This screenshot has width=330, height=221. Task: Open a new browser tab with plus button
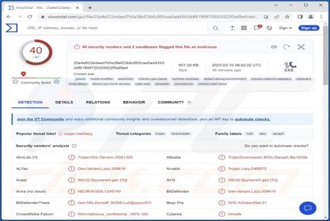click(90, 8)
